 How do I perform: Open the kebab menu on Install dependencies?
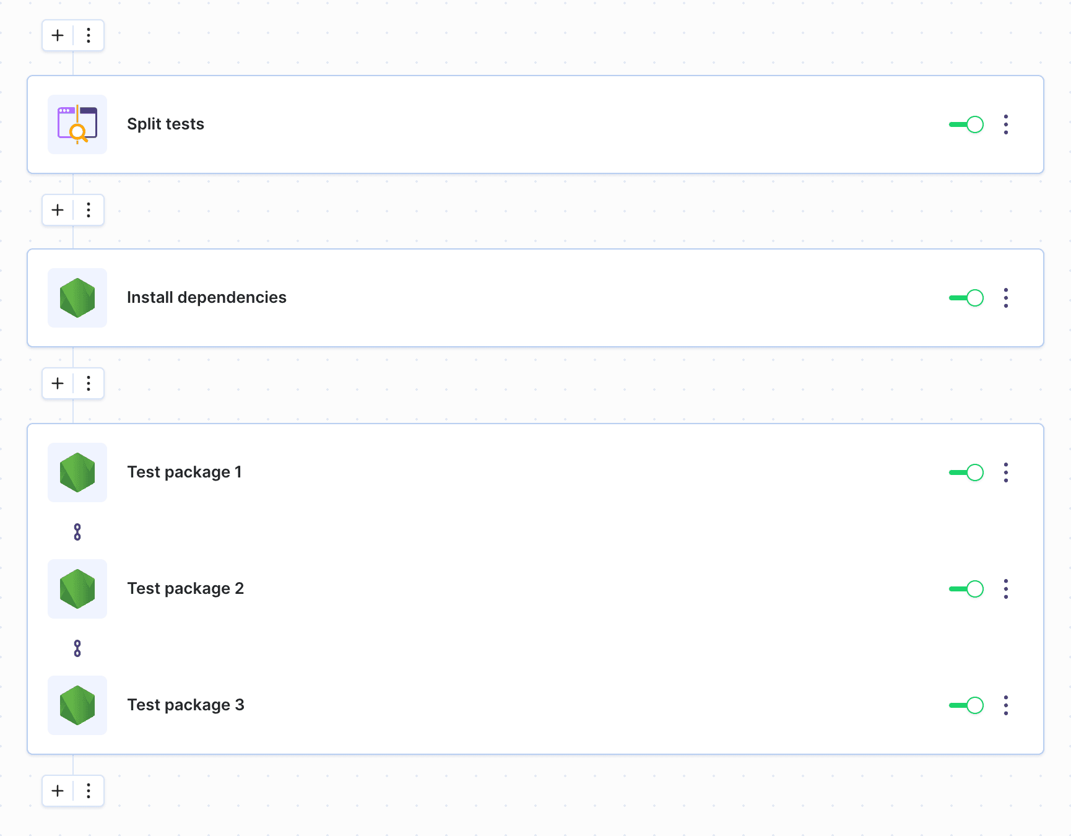(1006, 298)
